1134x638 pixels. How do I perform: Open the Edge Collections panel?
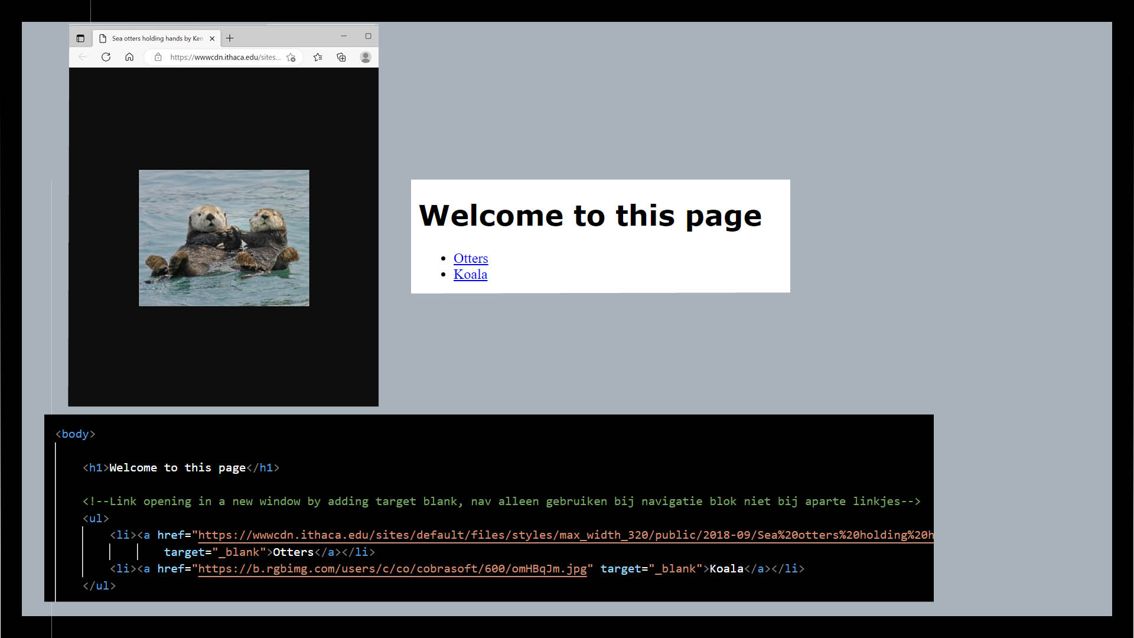(341, 57)
